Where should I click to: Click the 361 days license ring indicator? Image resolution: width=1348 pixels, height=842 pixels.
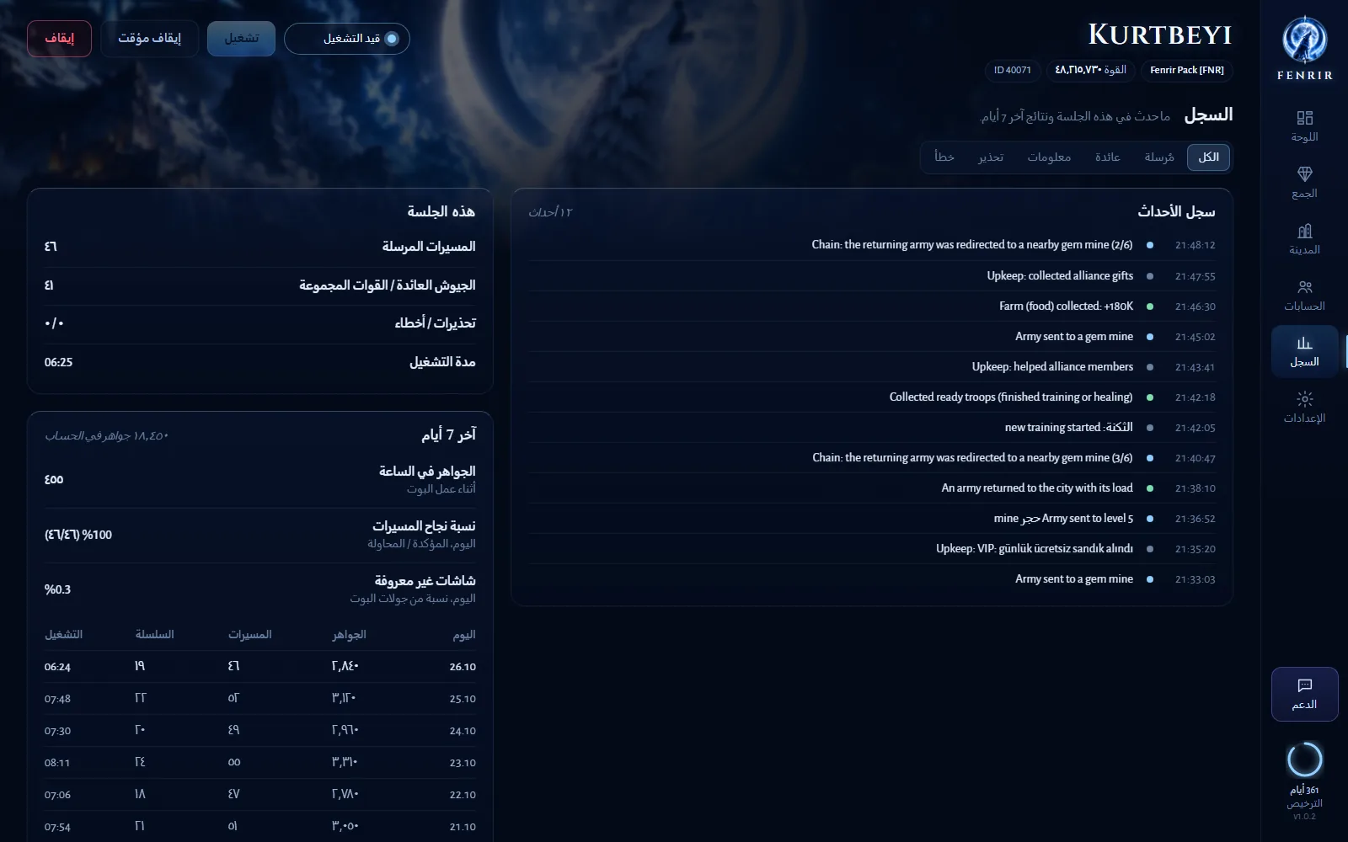(x=1304, y=759)
